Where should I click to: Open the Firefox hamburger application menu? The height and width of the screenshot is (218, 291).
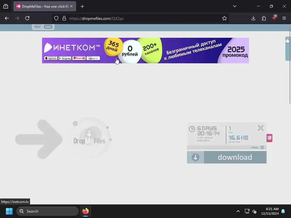click(284, 18)
